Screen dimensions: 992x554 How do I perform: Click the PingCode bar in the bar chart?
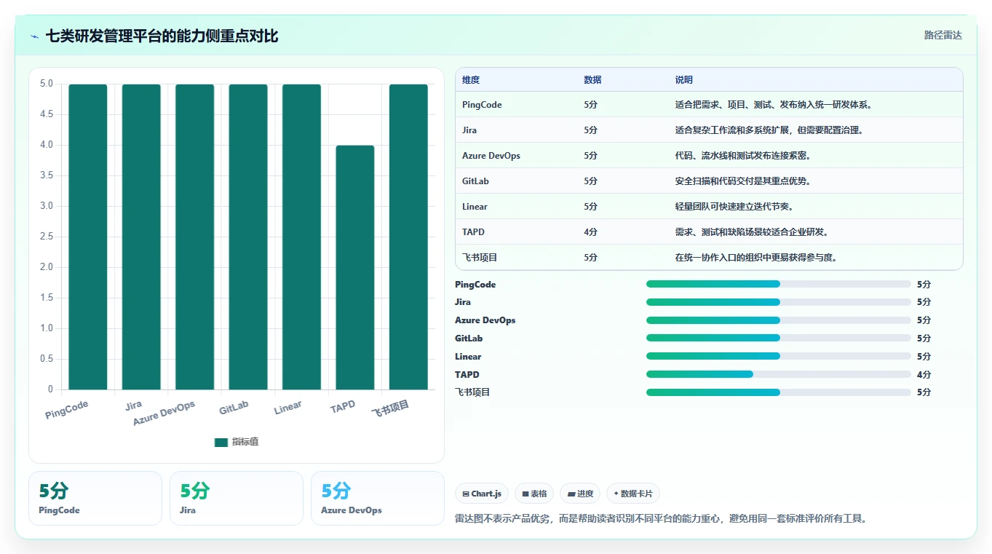point(88,237)
